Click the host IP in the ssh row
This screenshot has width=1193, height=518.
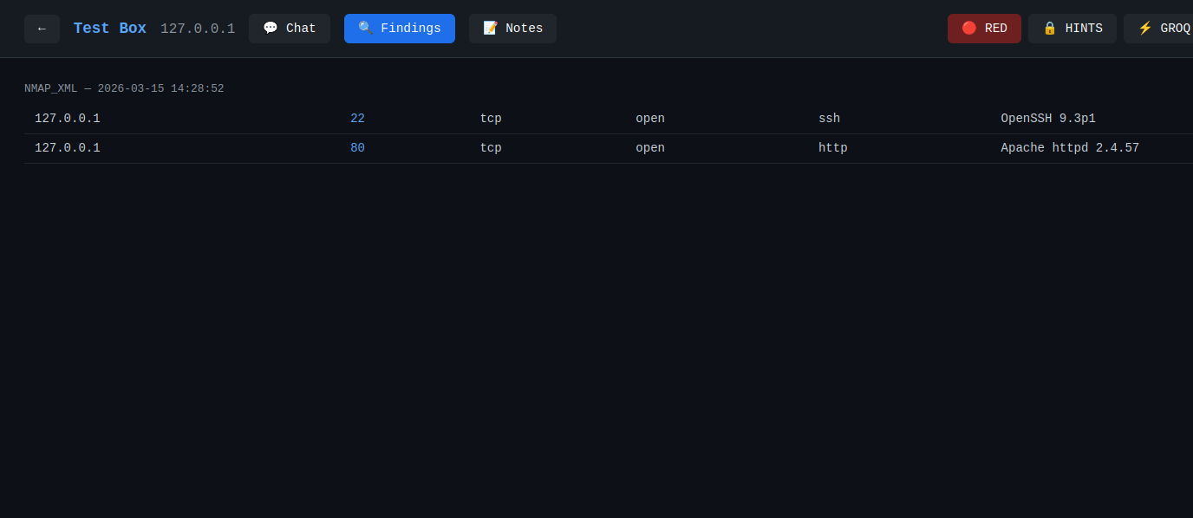click(x=68, y=119)
